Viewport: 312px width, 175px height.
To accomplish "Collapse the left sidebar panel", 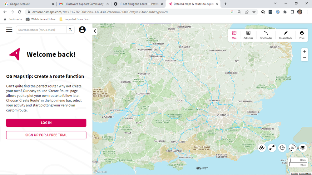I will pyautogui.click(x=95, y=31).
